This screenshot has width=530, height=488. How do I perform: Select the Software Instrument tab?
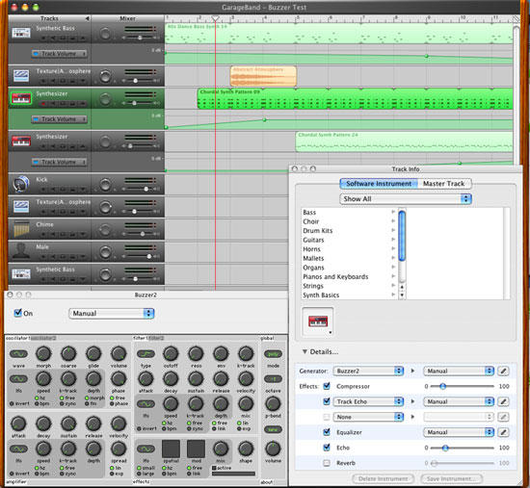coord(379,184)
